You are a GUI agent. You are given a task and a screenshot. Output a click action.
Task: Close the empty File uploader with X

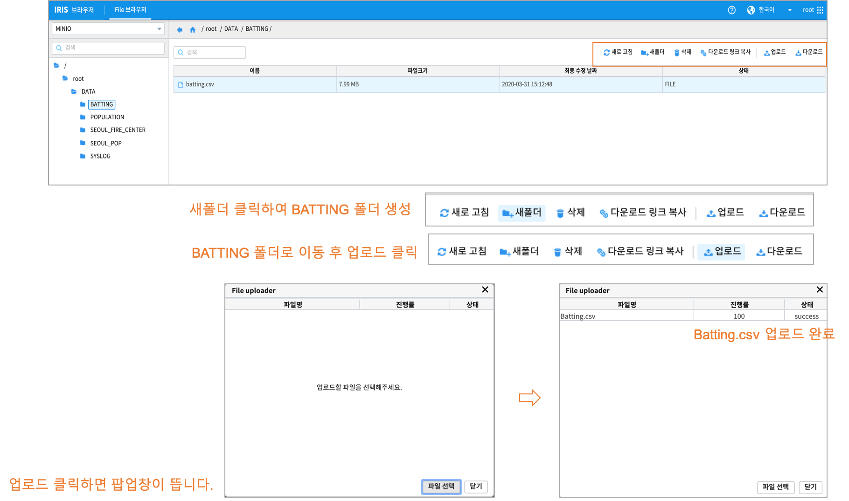pos(485,290)
